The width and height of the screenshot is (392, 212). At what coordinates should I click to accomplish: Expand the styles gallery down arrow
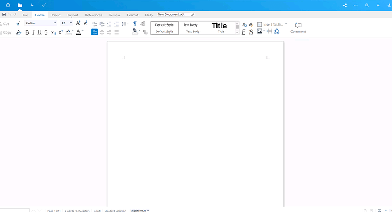(x=237, y=32)
